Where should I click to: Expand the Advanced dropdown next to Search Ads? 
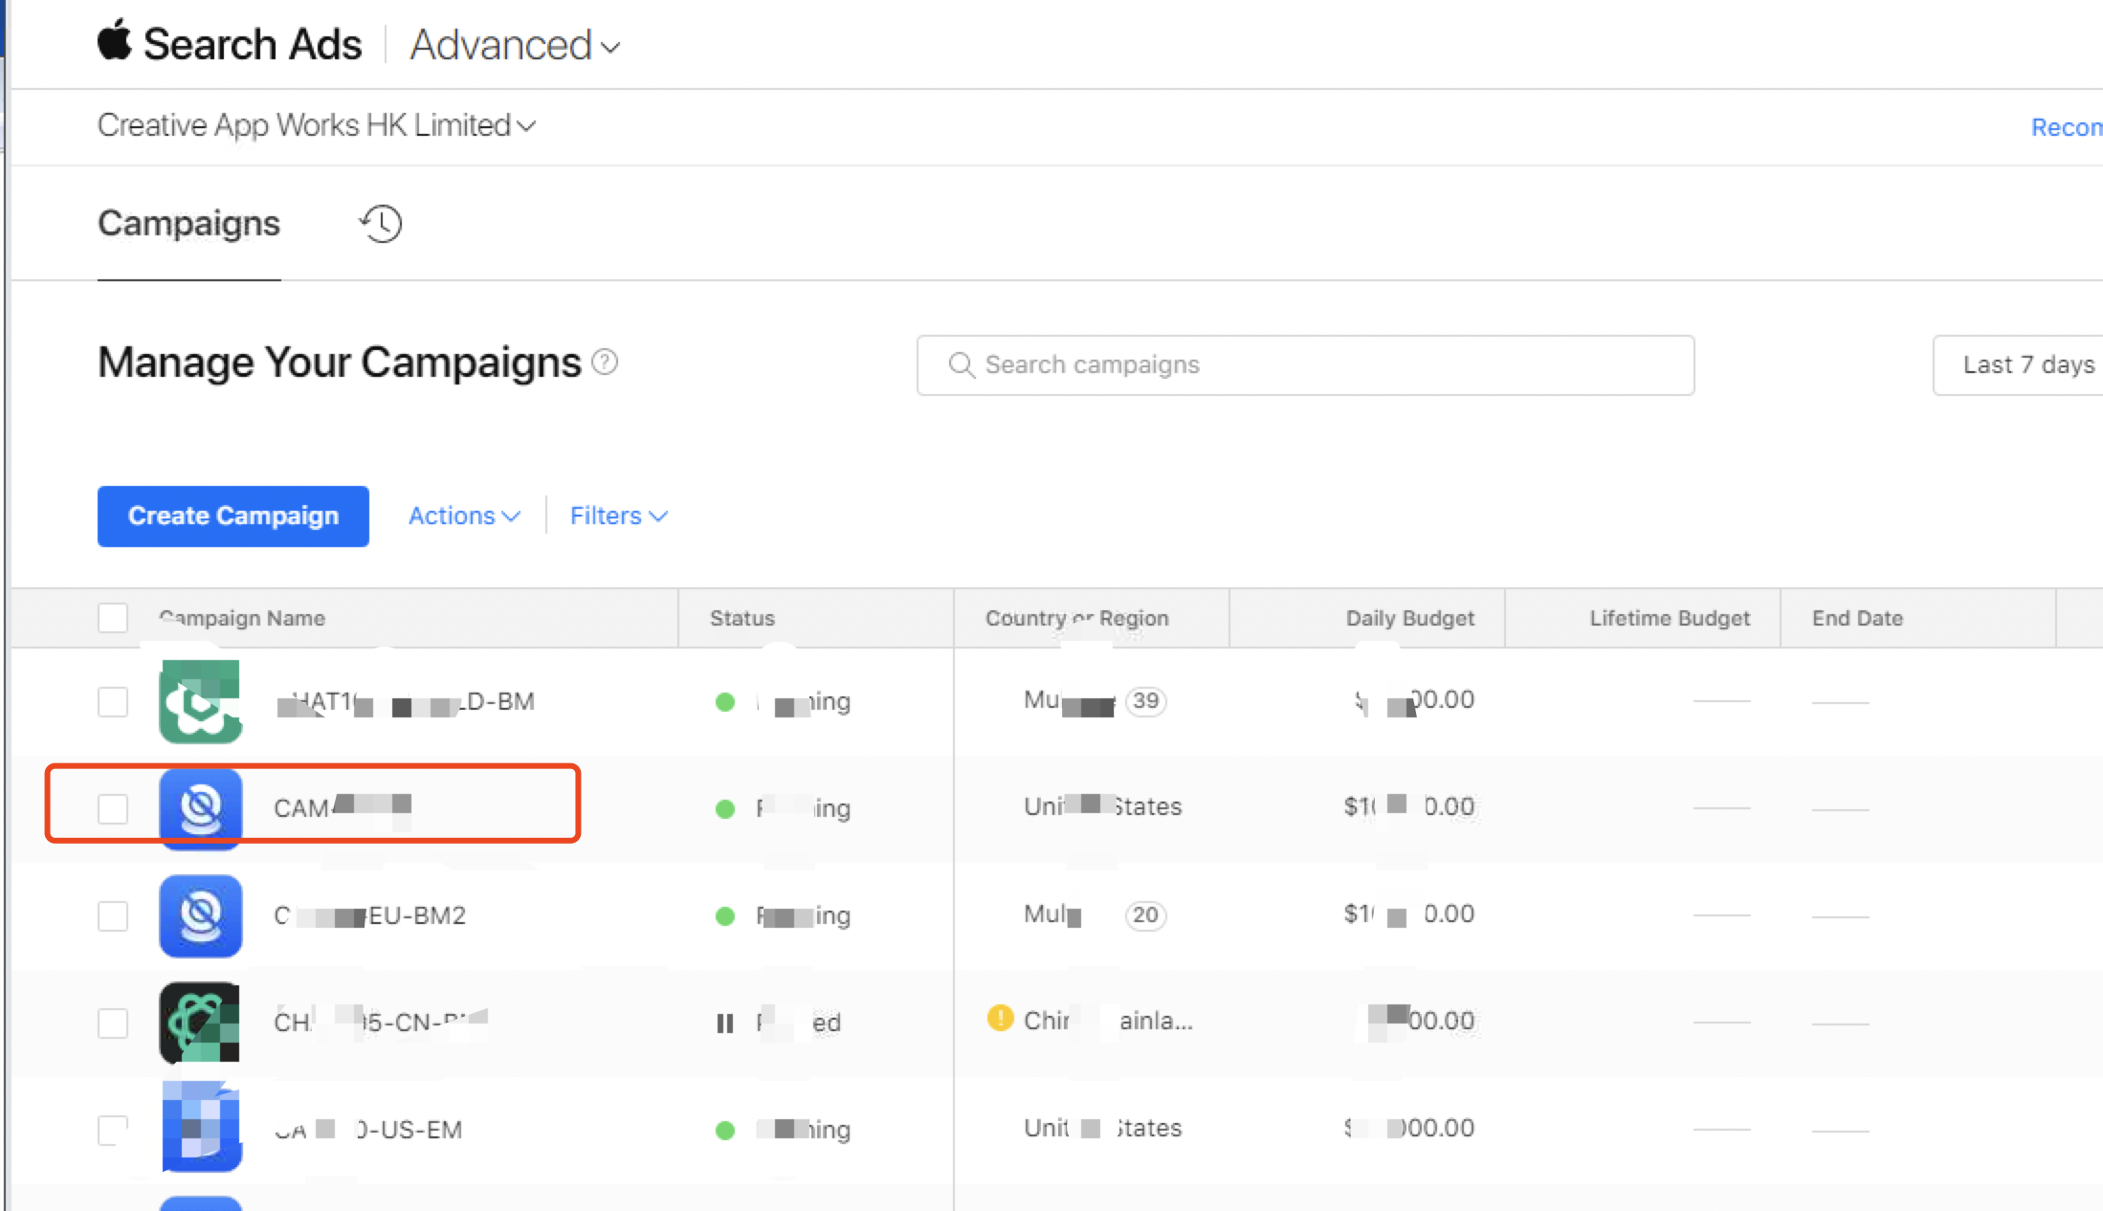(515, 45)
